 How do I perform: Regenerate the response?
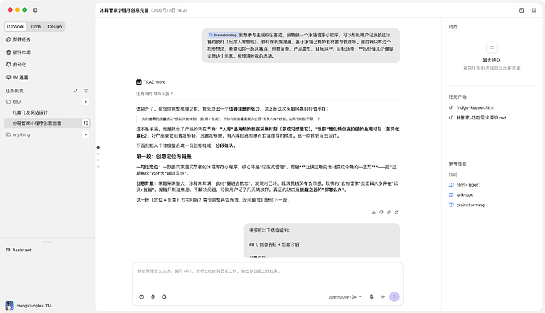tap(397, 212)
